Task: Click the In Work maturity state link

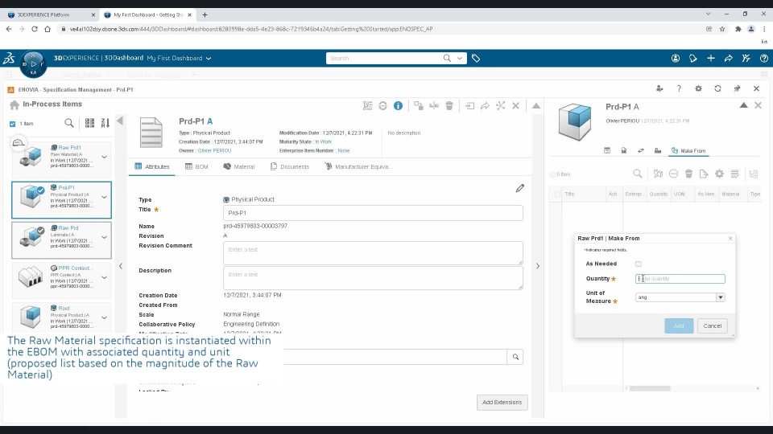Action: 324,141
